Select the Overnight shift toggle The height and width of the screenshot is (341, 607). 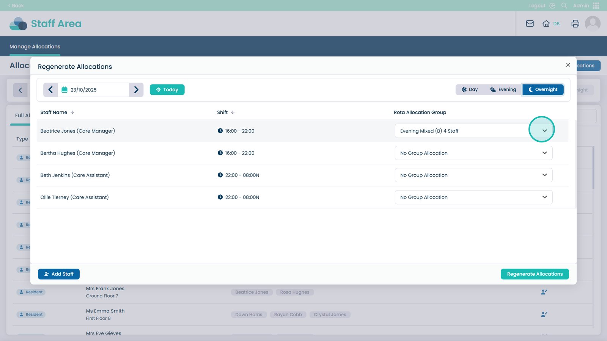point(543,89)
